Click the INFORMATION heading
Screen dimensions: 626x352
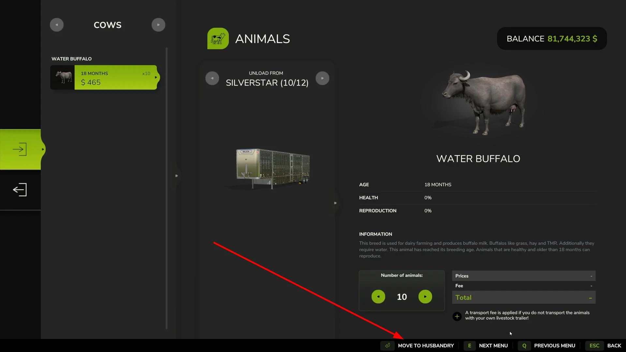point(376,234)
